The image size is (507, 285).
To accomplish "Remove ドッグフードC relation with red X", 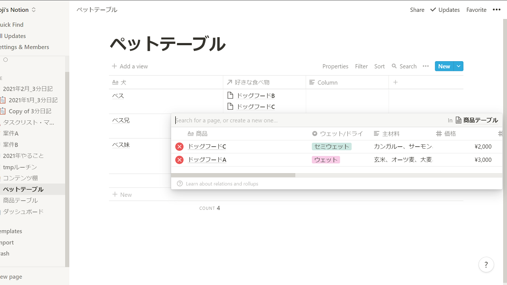I will (180, 147).
